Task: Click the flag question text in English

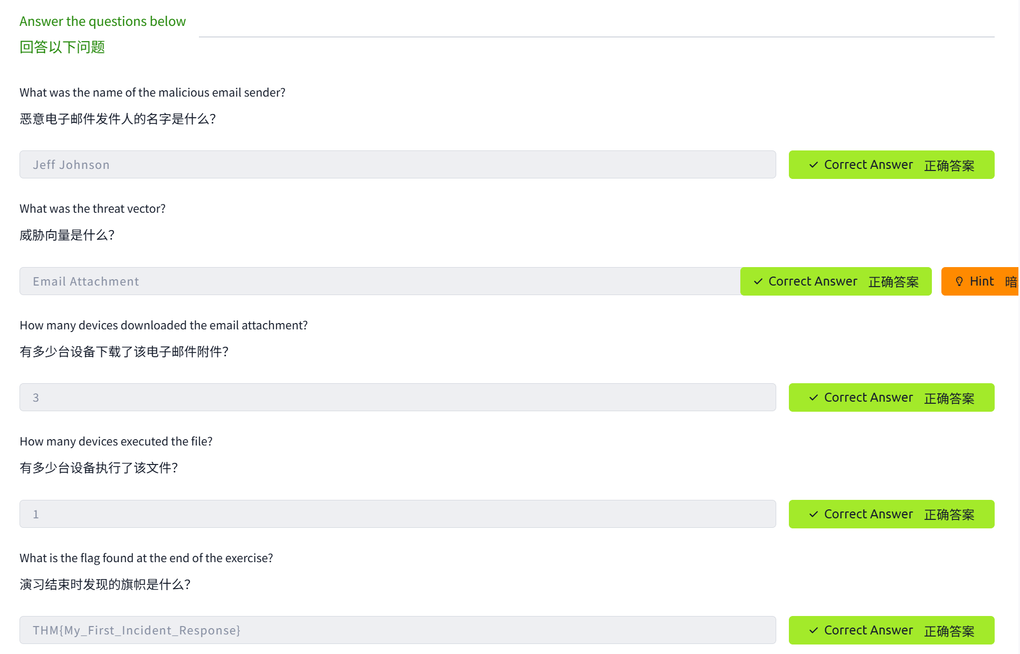Action: click(146, 558)
